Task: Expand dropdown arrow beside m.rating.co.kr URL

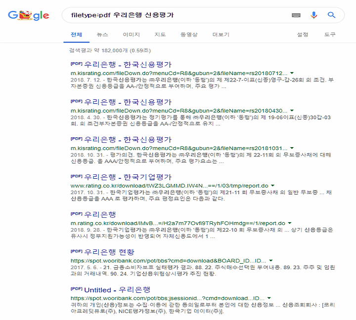Action: coord(290,223)
